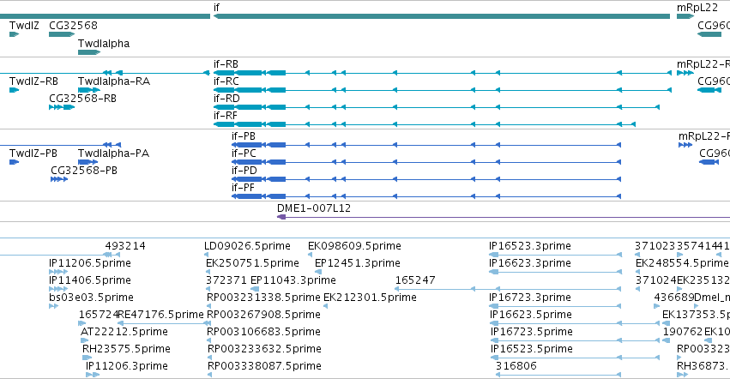Click the EP11043.3prime EST label
730x379 pixels.
[x=293, y=280]
